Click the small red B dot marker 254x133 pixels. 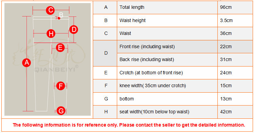click(59, 18)
